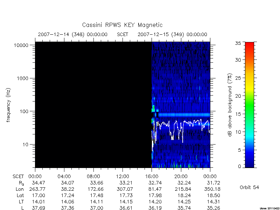Image resolution: width=280 pixels, height=210 pixels.
Task: Click the Uiowa 20110423 stamp
Action: pyautogui.click(x=269, y=208)
